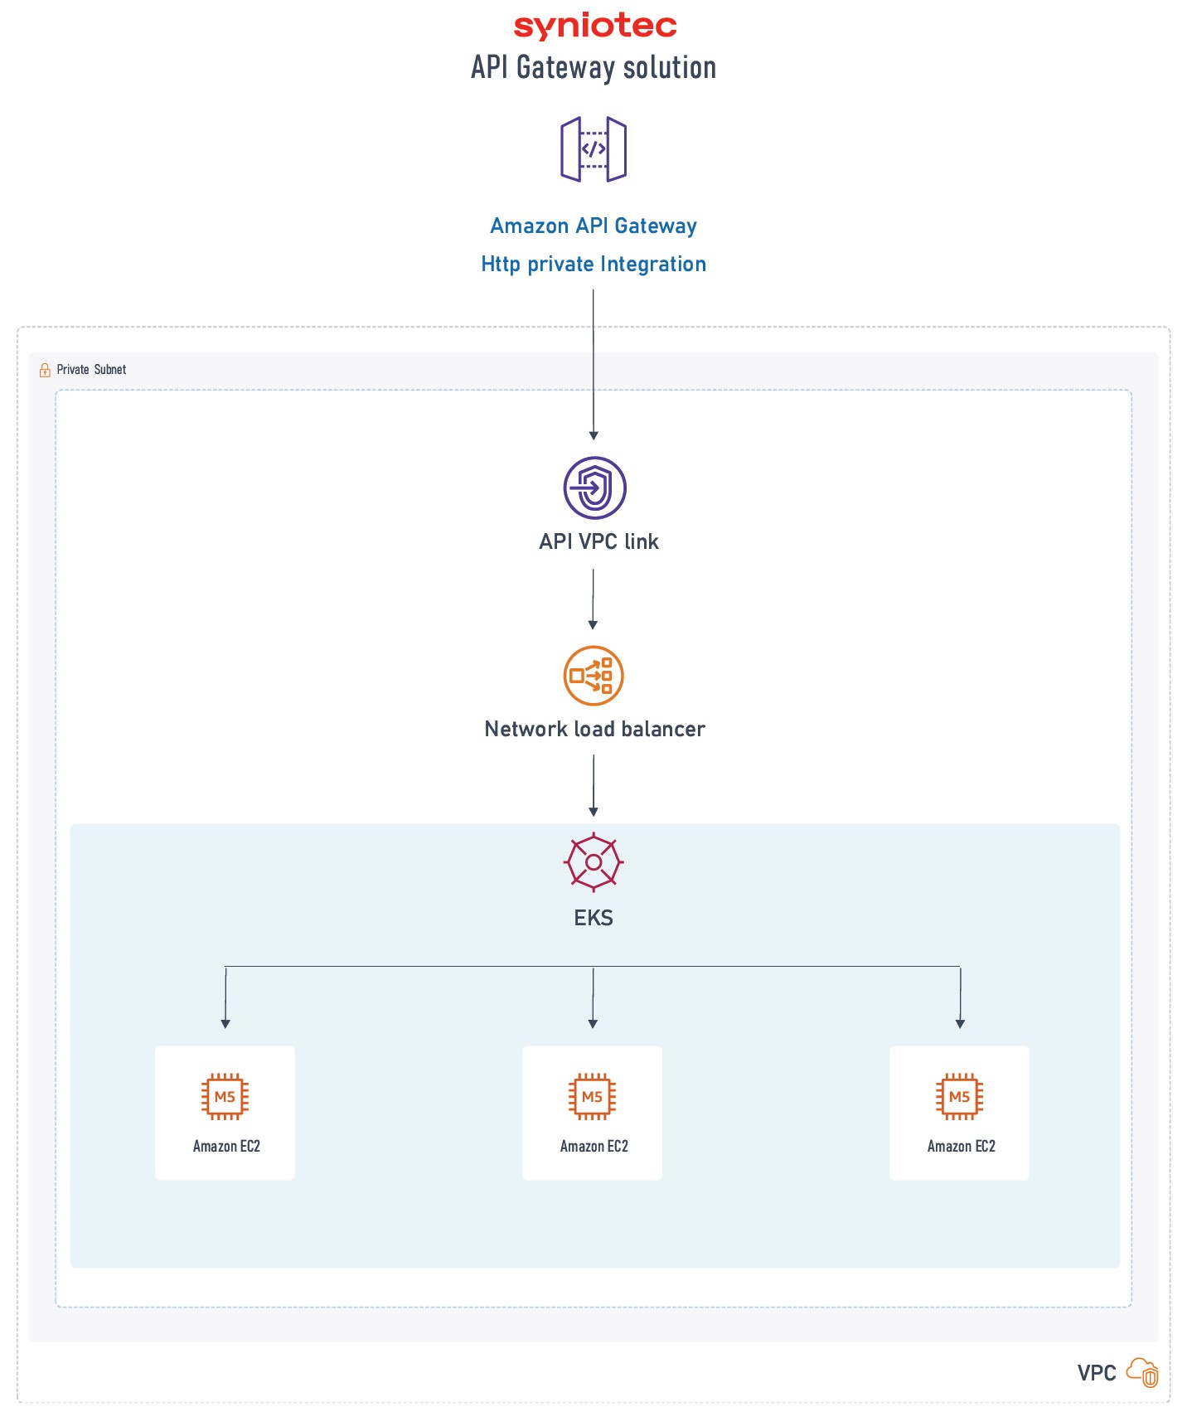Select the middle "Amazon EC2" label
This screenshot has width=1192, height=1407.
pos(594,1146)
